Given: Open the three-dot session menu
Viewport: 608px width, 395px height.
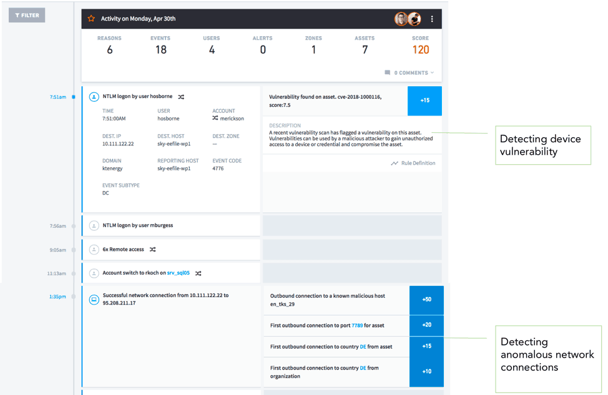Looking at the screenshot, I should coord(432,19).
